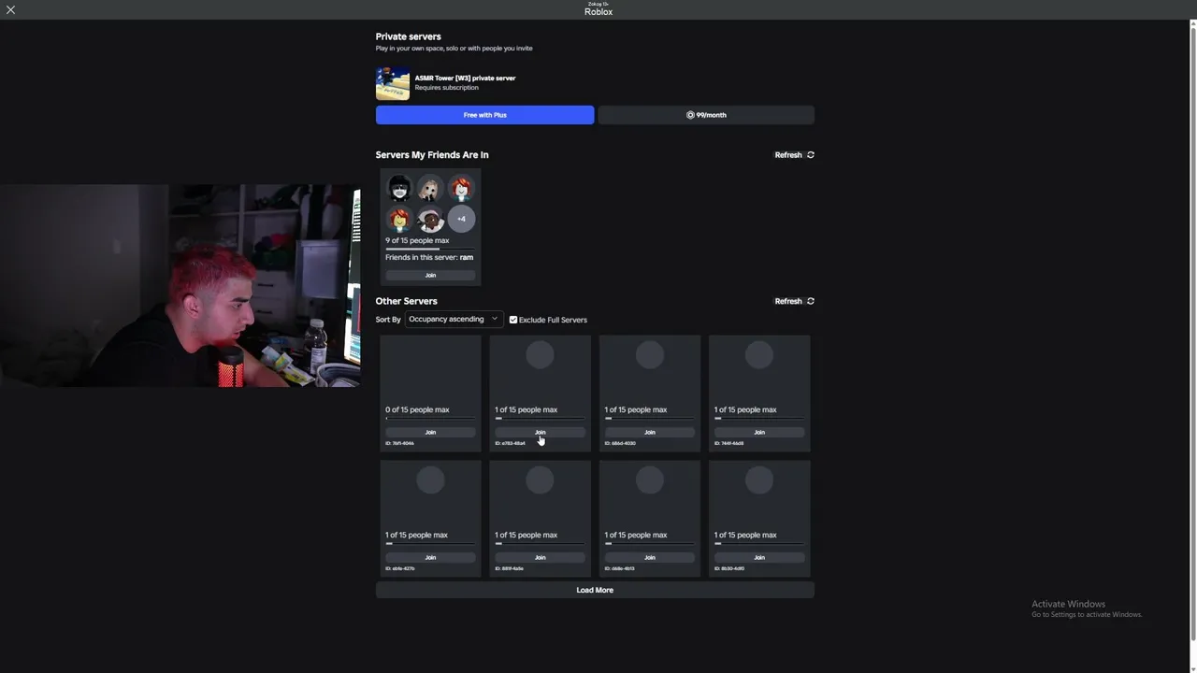Join the second server in the bottom Other Servers row
This screenshot has width=1197, height=673.
[540, 557]
